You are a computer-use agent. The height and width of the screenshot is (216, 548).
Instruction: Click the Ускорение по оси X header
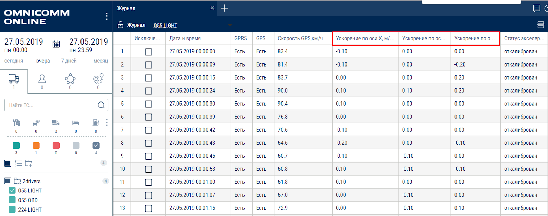pos(365,38)
